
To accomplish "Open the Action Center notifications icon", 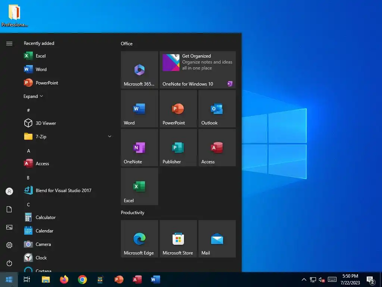I will (371, 280).
